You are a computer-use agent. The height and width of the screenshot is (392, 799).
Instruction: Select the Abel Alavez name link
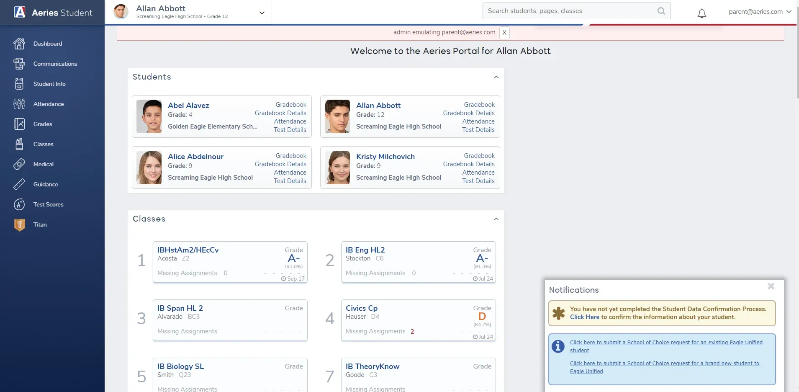coord(188,106)
